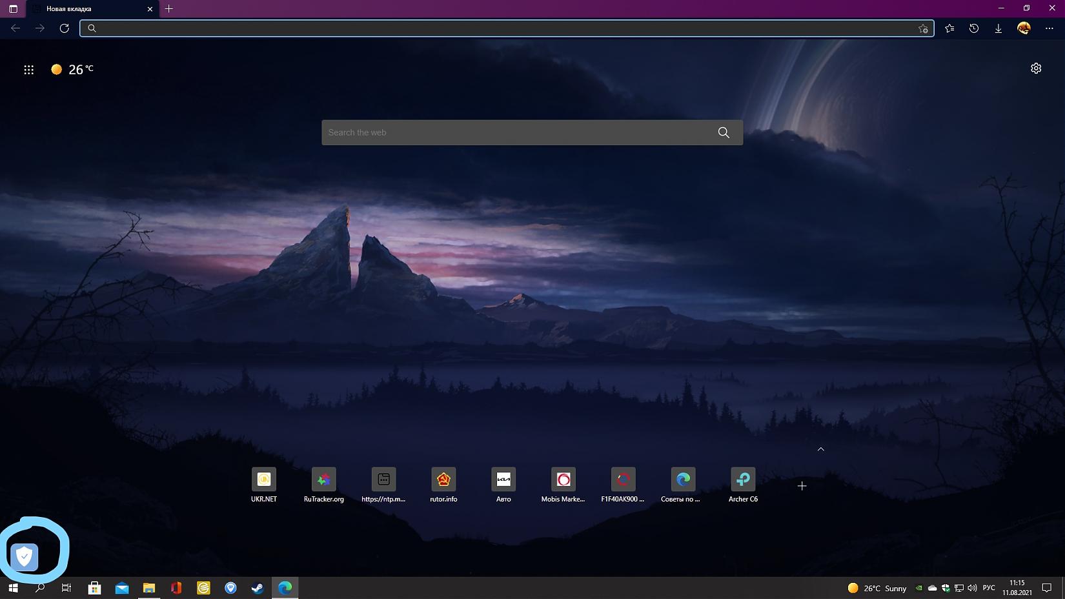This screenshot has width=1065, height=599.
Task: Open page settings gear icon
Action: (x=1036, y=68)
